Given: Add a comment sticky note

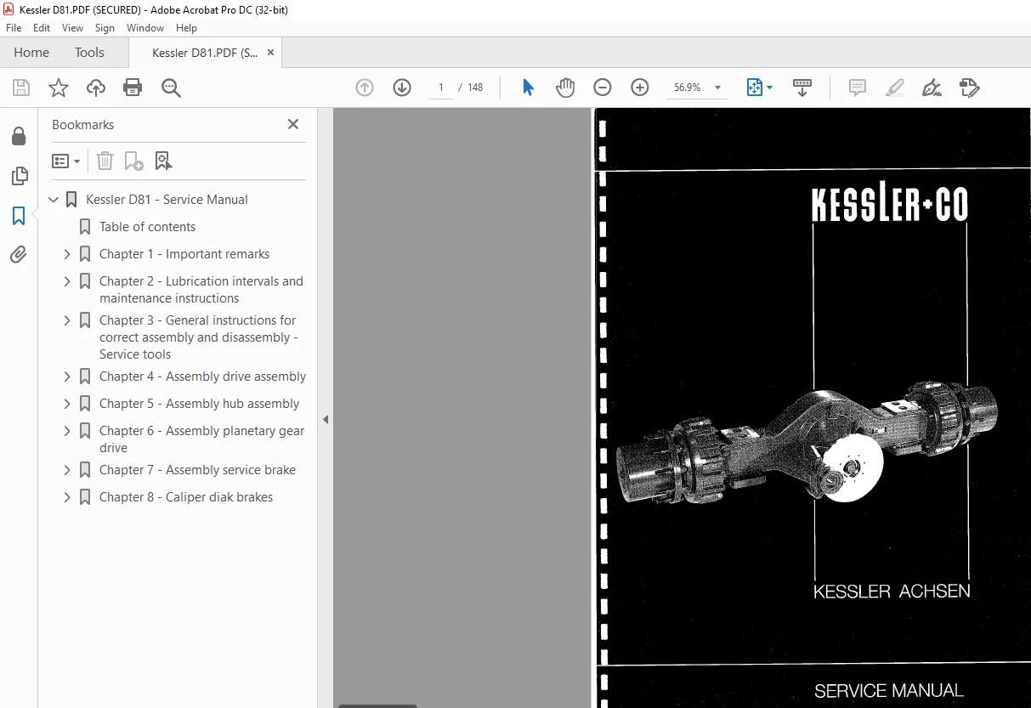Looking at the screenshot, I should (x=858, y=88).
